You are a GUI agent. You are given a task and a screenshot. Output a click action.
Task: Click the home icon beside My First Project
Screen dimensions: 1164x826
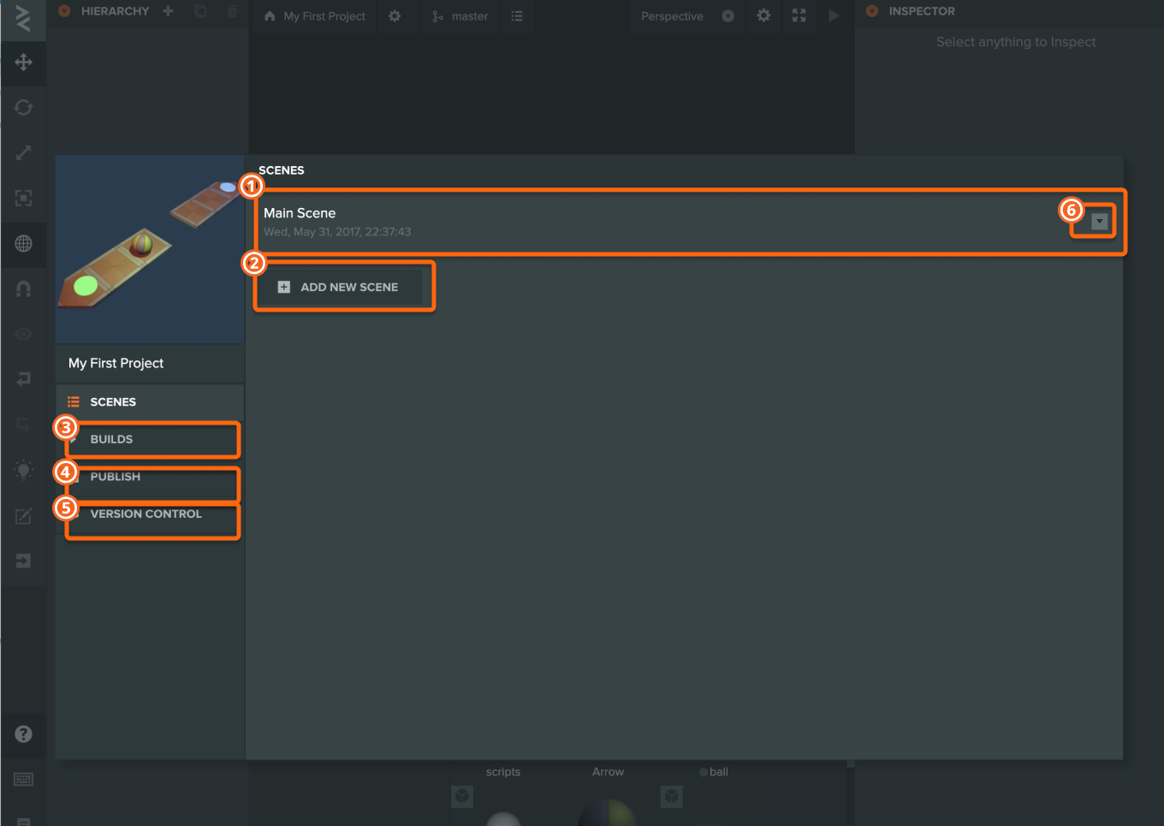(270, 16)
